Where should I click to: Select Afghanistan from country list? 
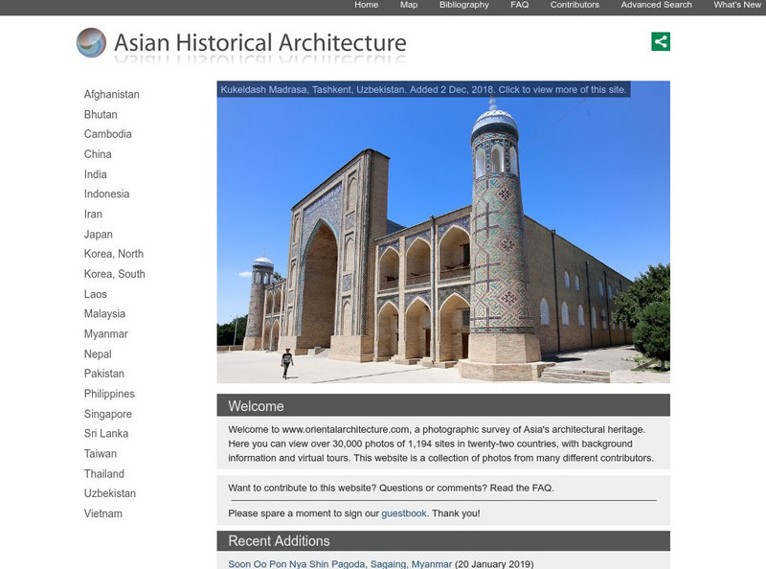pos(111,95)
